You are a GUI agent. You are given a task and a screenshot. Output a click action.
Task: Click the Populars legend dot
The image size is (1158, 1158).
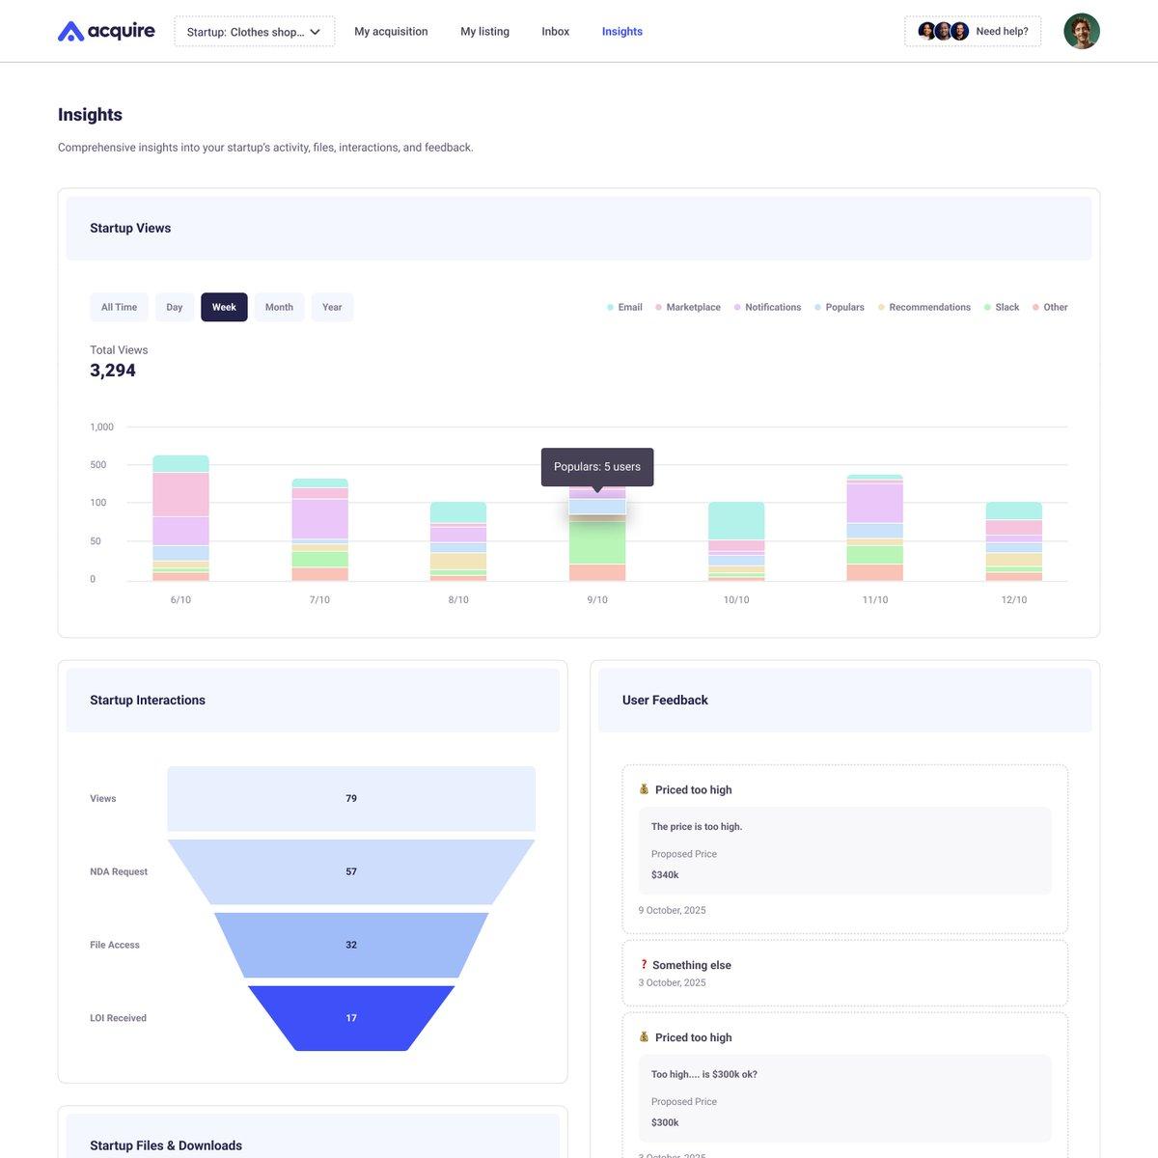coord(816,305)
